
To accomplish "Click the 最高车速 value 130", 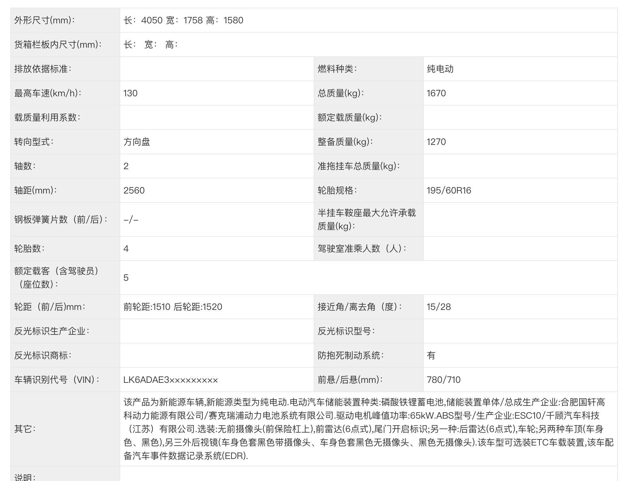I will point(130,93).
